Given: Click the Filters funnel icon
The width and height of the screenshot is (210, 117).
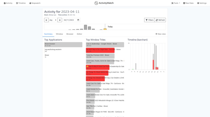Looking at the screenshot, I should pyautogui.click(x=146, y=20).
